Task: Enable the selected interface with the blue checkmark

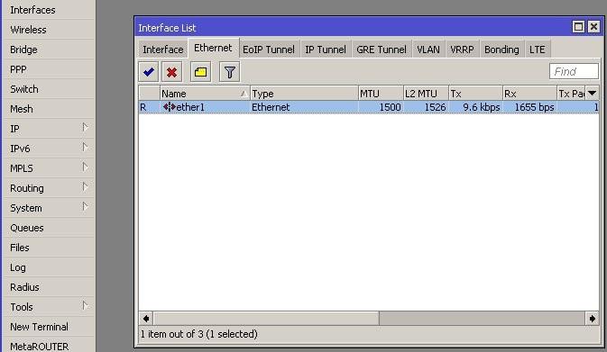Action: coord(149,72)
